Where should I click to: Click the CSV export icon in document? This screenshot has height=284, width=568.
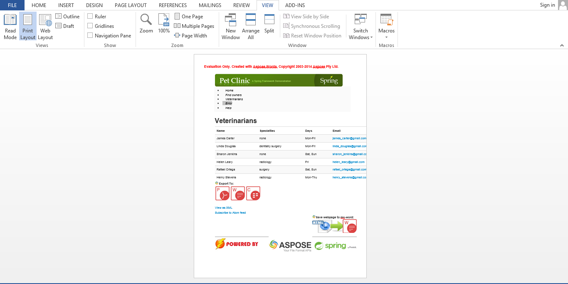253,193
